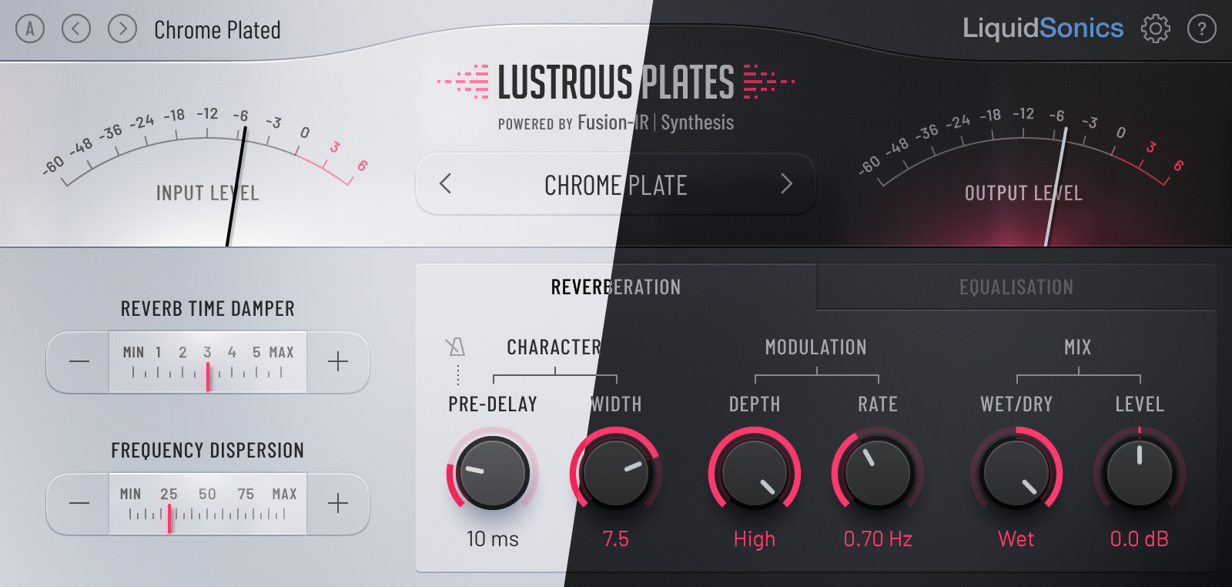Decrease Frequency Dispersion with minus button
Screen dimensions: 1232x587
[x=79, y=504]
